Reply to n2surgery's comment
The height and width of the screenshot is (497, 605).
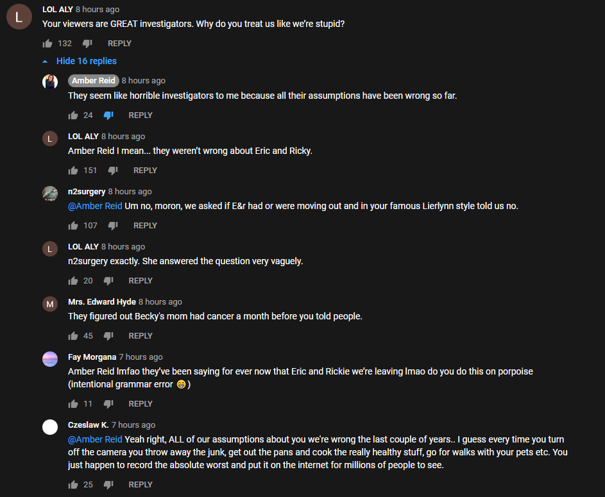coord(145,226)
